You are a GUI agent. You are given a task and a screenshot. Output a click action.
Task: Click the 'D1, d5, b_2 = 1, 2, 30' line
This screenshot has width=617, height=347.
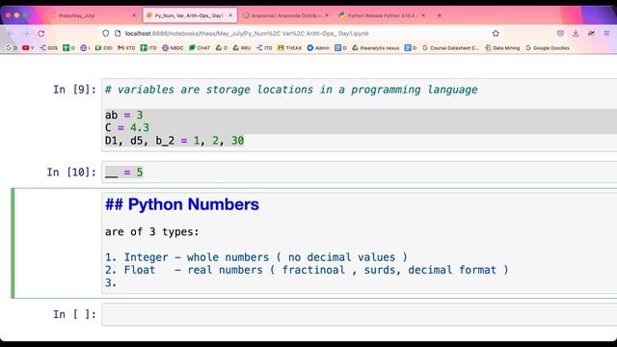pyautogui.click(x=174, y=141)
